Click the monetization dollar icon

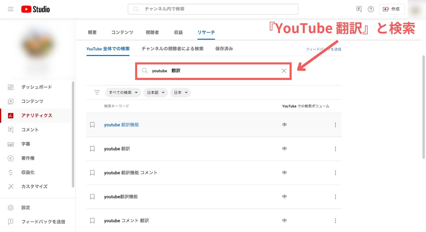[x=11, y=172]
